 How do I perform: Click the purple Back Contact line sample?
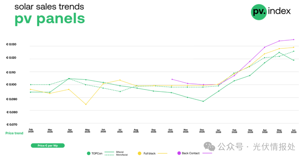tap(207, 153)
